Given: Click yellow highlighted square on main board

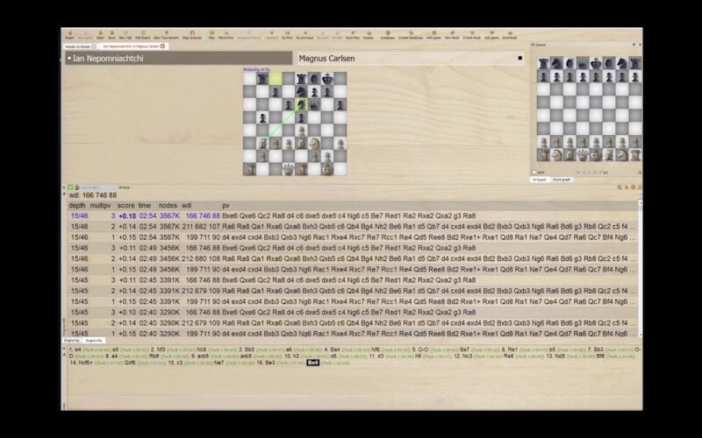Looking at the screenshot, I should (x=276, y=79).
